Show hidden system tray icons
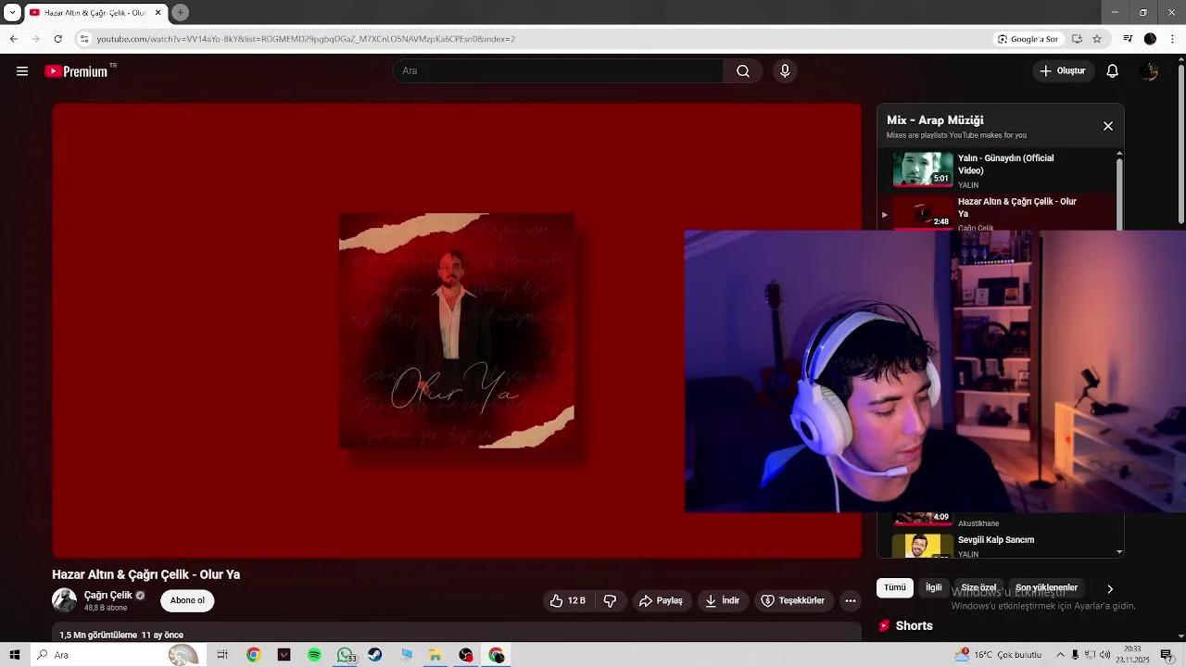Image resolution: width=1186 pixels, height=667 pixels. tap(1061, 655)
